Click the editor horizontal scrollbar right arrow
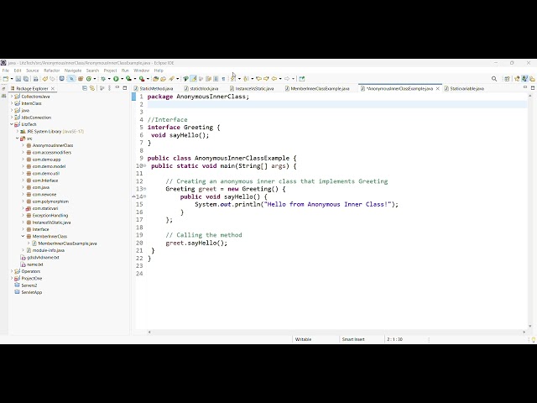The width and height of the screenshot is (537, 403). pos(524,332)
